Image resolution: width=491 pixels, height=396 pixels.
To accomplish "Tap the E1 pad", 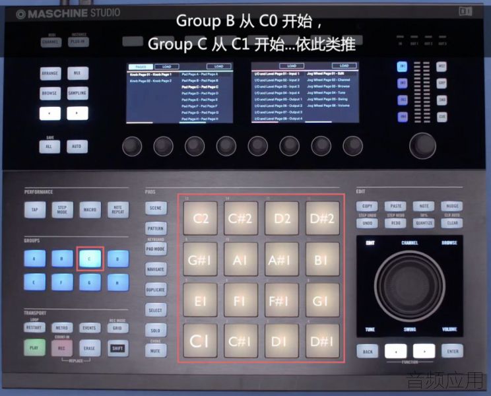I will pos(200,300).
